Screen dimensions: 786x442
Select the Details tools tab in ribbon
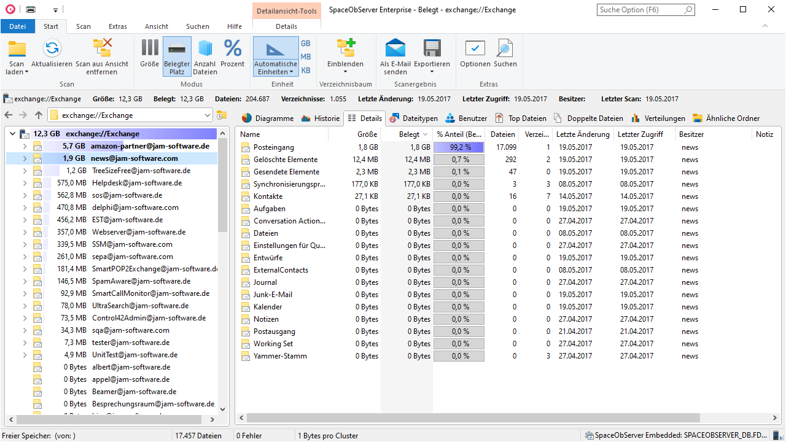[x=286, y=26]
